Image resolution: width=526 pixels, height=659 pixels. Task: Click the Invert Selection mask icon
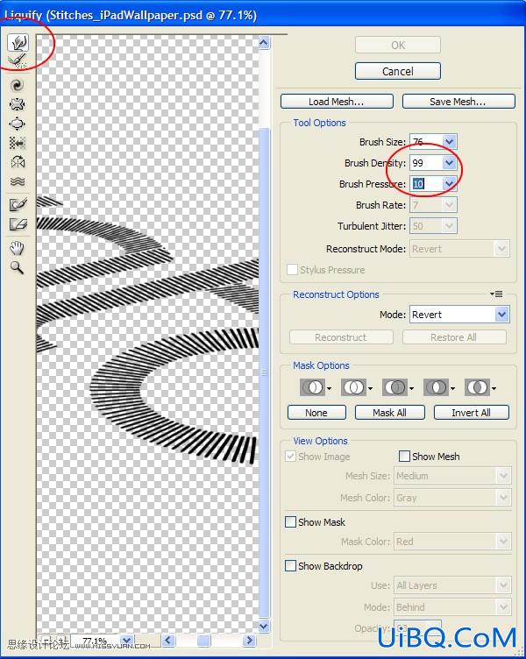(477, 387)
